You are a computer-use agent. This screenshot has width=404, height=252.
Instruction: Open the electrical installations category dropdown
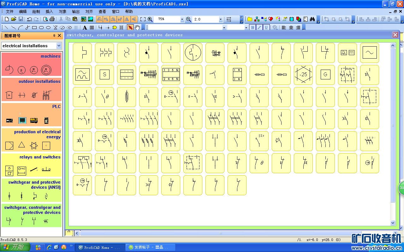[x=59, y=46]
